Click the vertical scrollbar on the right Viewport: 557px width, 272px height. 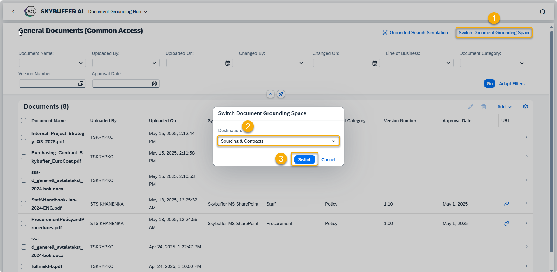(551, 141)
